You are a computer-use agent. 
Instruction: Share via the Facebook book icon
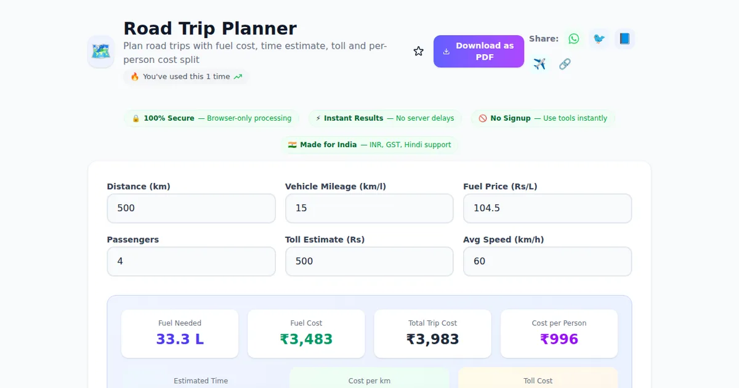pyautogui.click(x=624, y=38)
